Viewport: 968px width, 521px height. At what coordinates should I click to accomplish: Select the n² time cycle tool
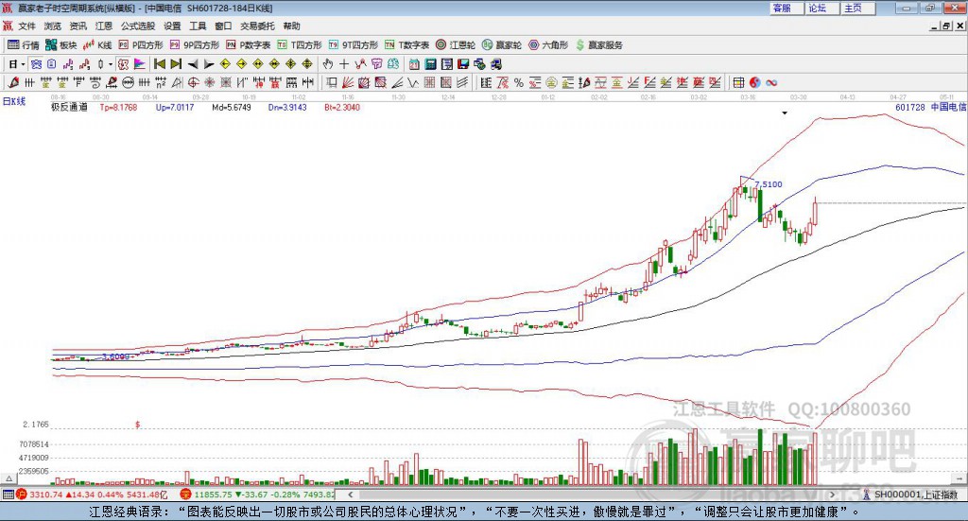(x=161, y=82)
